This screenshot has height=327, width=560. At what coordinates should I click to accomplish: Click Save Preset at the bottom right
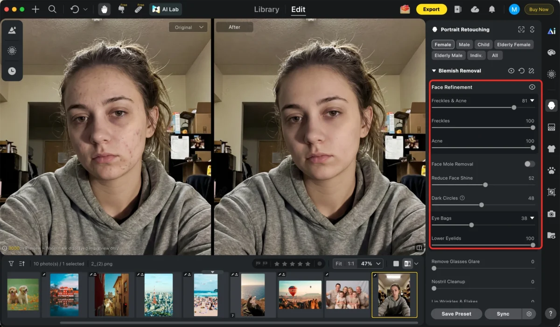[456, 313]
